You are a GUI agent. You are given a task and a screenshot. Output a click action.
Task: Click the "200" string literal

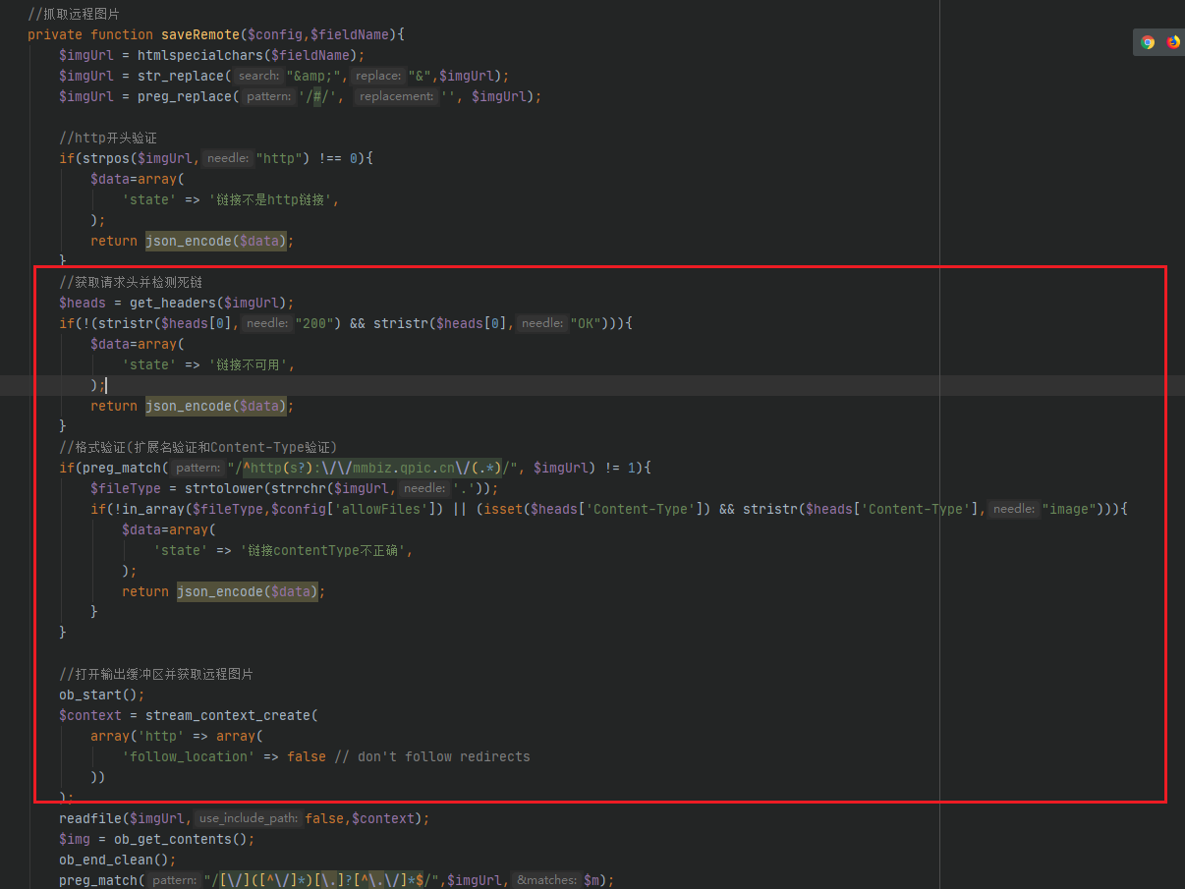[x=313, y=323]
